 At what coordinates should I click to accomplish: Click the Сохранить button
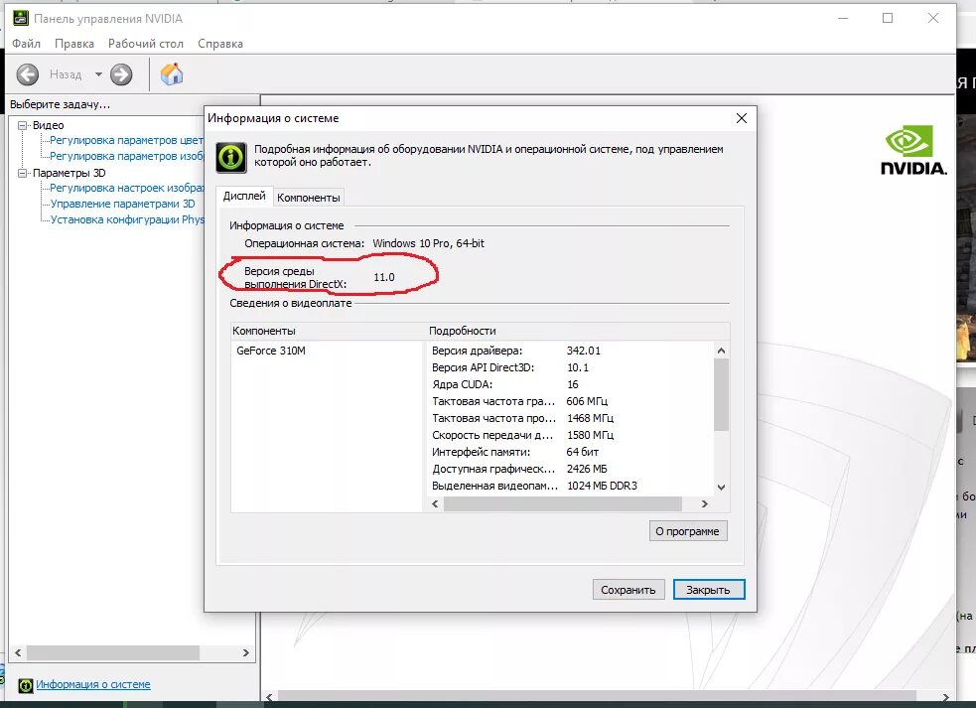(x=628, y=590)
